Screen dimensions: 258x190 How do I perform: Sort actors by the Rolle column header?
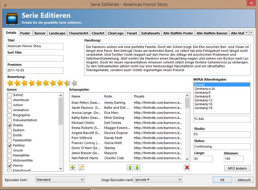117,96
